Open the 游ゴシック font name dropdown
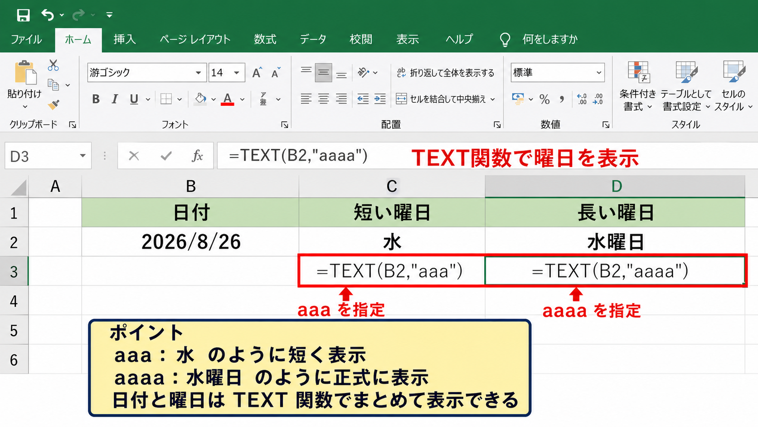Viewport: 758px width, 427px height. click(x=198, y=73)
